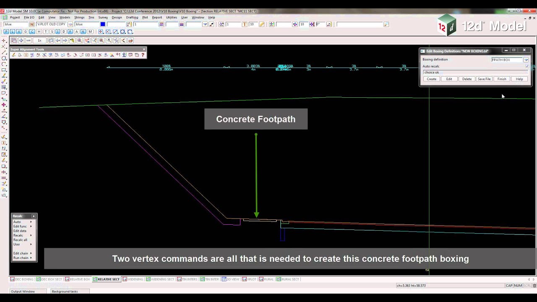
Task: Click the Finish button
Action: [502, 79]
